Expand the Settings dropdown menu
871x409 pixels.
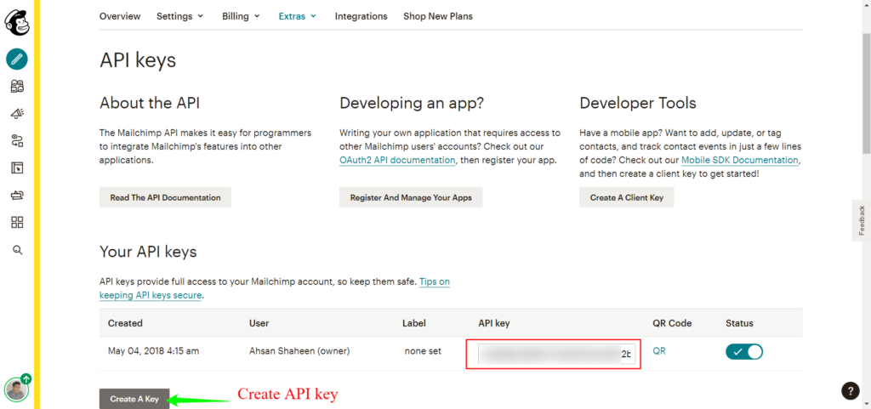pyautogui.click(x=179, y=16)
